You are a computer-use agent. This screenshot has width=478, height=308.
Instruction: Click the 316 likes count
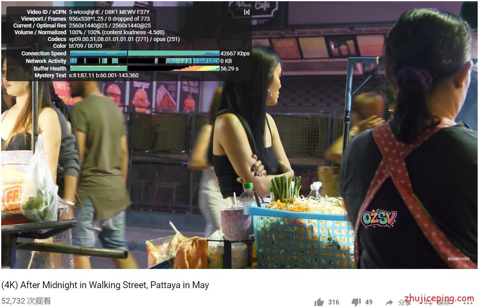334,302
